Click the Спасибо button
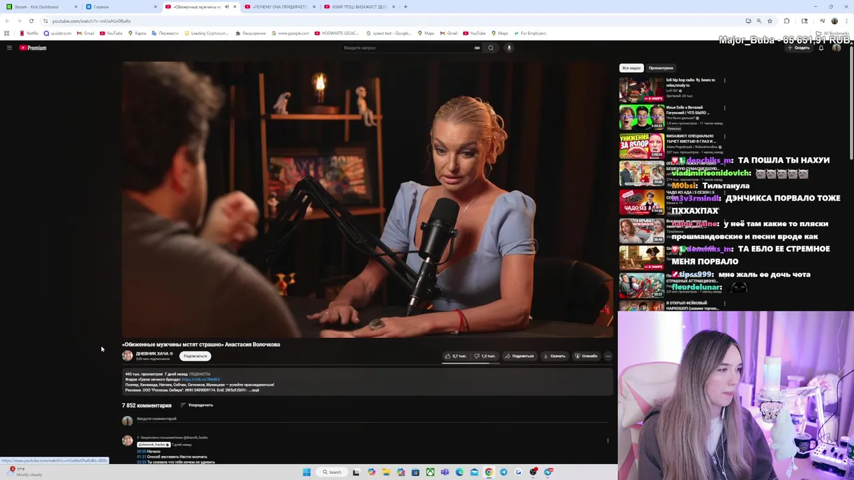Viewport: 854px width, 480px height. point(586,356)
